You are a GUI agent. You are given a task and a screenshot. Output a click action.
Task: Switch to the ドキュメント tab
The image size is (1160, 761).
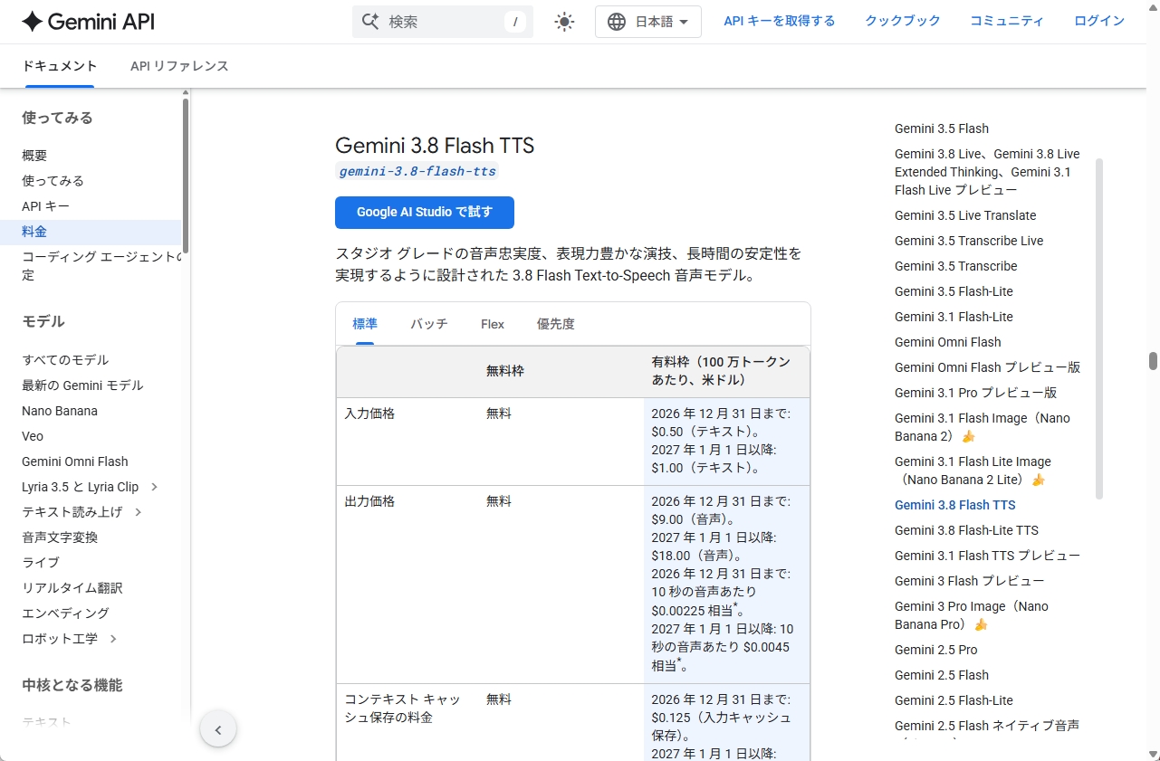60,66
